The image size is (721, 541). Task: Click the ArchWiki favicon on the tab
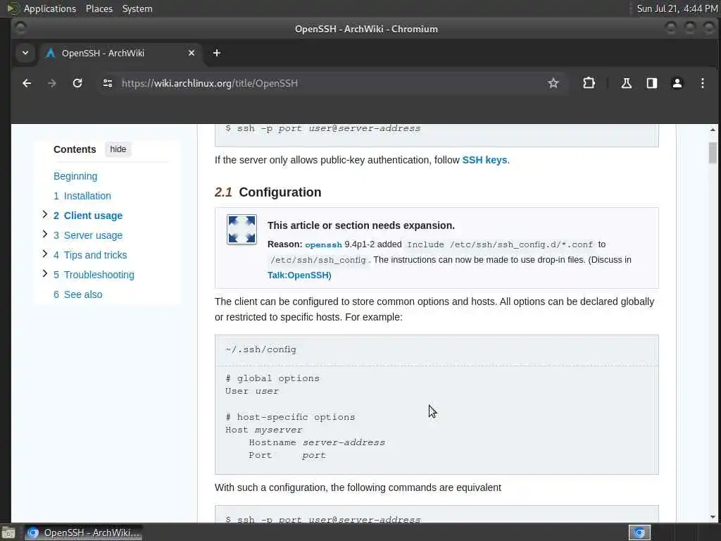tap(50, 53)
